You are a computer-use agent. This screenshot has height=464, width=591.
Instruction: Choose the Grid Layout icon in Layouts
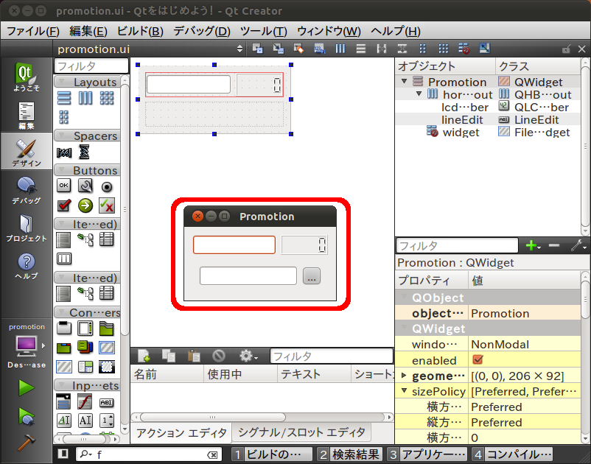click(x=106, y=98)
